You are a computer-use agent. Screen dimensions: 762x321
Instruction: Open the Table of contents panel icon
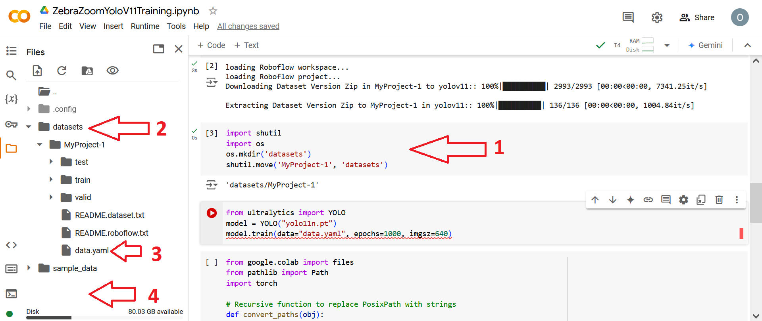(x=11, y=51)
